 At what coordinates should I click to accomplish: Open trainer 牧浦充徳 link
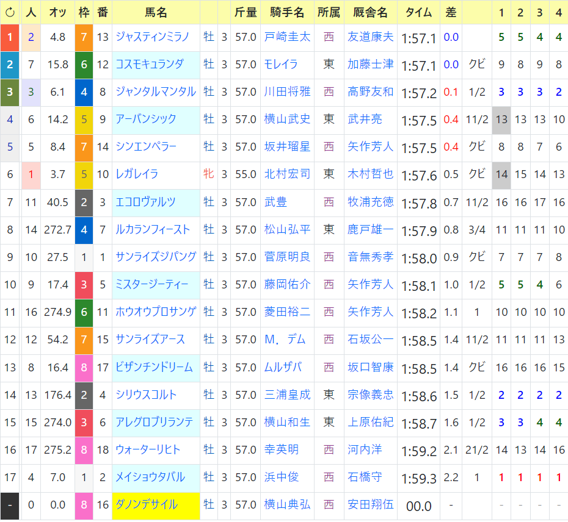pyautogui.click(x=371, y=202)
